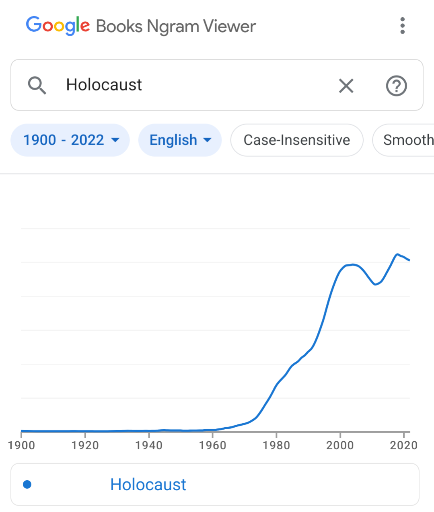Open the three-dot overflow menu
This screenshot has height=512, width=434.
click(x=402, y=26)
